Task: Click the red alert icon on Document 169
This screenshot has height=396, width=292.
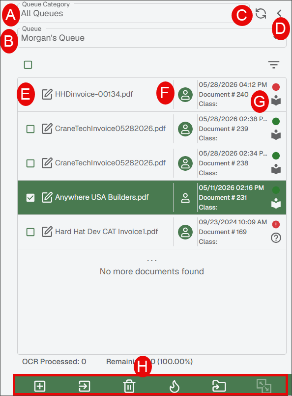Action: coord(276,224)
